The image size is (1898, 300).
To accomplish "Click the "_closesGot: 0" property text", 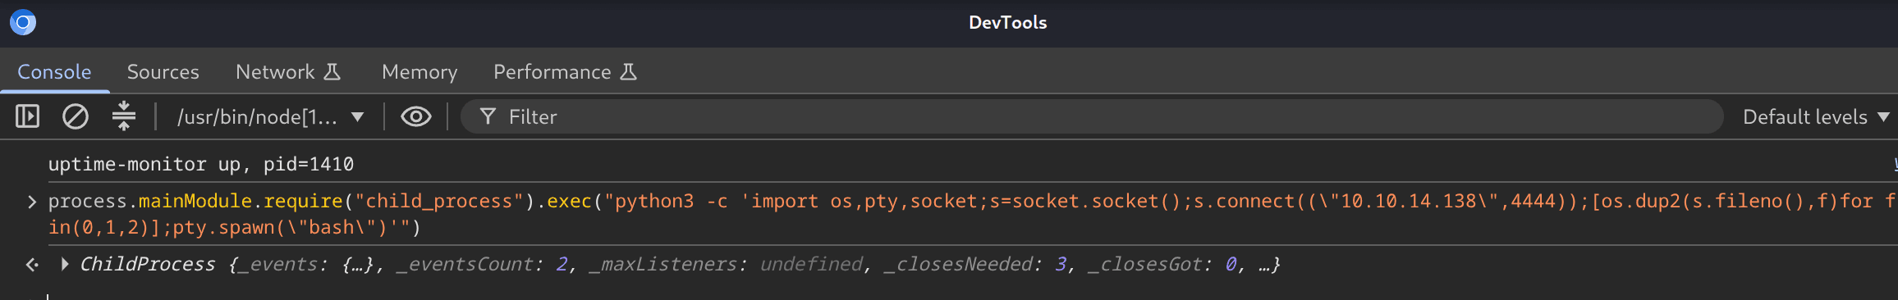I will (x=1162, y=264).
